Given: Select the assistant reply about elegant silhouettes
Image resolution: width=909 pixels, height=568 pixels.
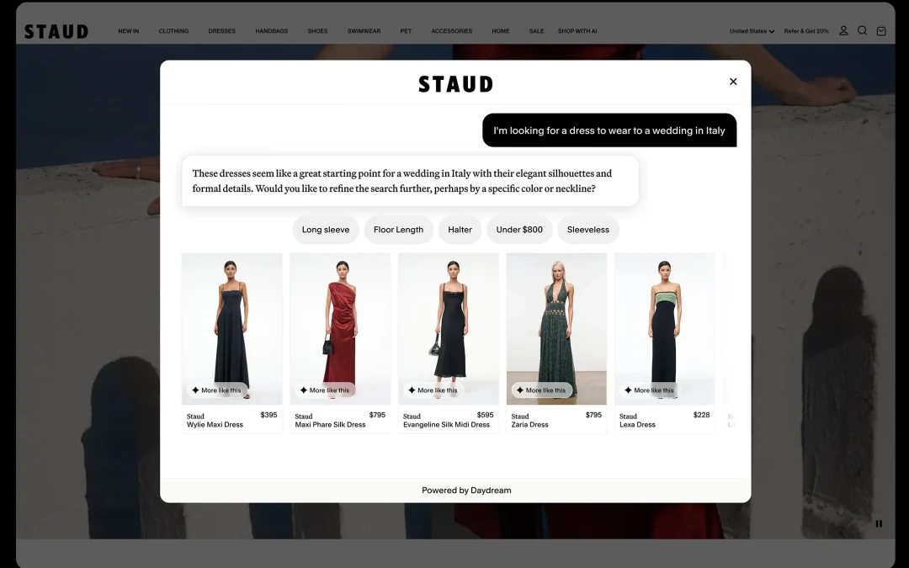Looking at the screenshot, I should pos(411,181).
